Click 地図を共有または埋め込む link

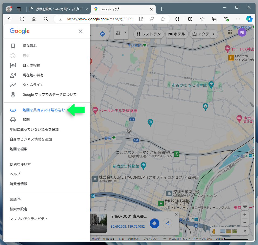point(43,110)
